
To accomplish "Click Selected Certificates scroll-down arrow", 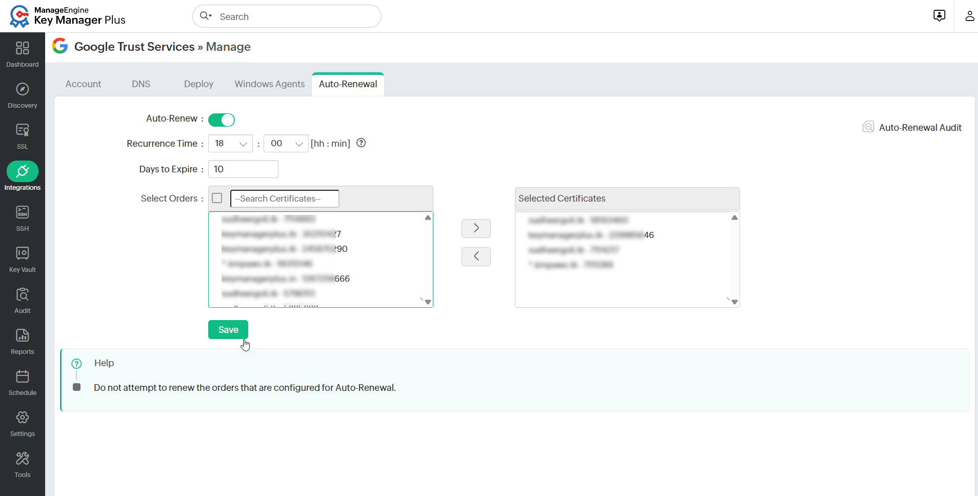I will pos(734,302).
